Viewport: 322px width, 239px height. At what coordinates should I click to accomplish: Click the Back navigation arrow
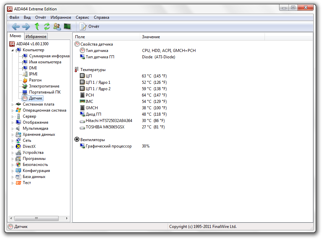tap(16, 26)
